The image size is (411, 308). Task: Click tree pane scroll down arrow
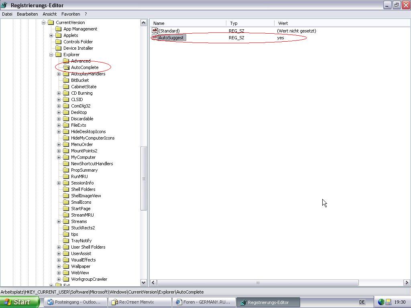[143, 283]
